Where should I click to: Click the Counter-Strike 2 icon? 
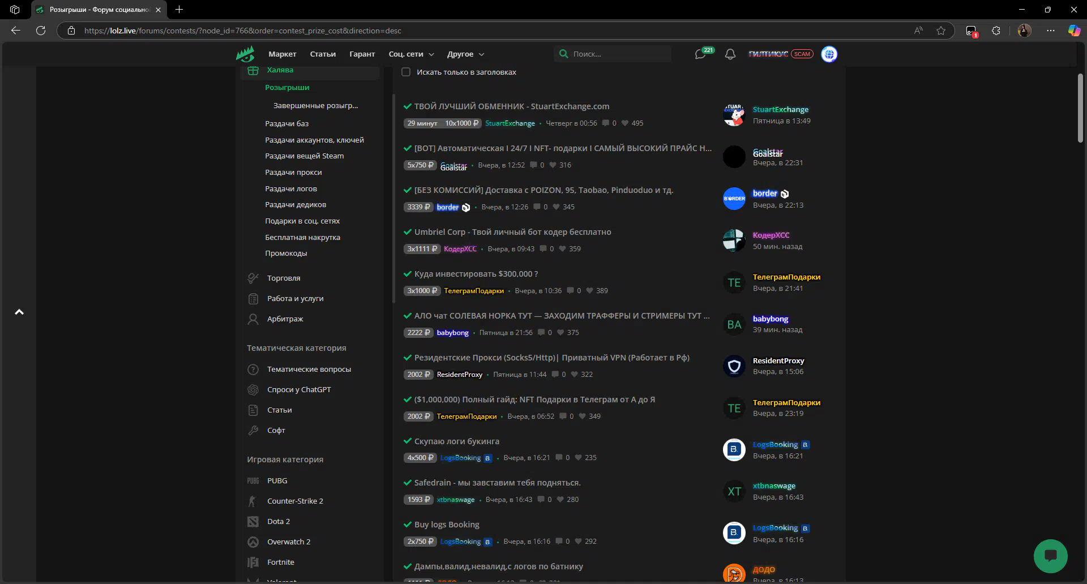click(x=253, y=501)
